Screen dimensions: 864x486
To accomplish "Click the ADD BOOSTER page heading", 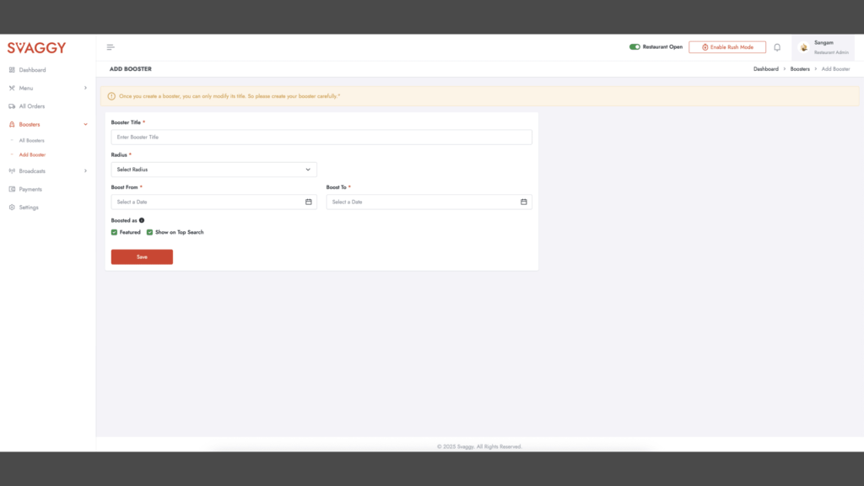I will pos(131,69).
